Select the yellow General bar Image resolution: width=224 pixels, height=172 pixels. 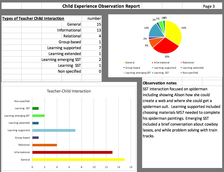(78, 160)
